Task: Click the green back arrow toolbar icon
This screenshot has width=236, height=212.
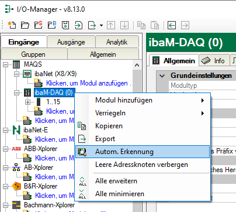Action: point(172,25)
